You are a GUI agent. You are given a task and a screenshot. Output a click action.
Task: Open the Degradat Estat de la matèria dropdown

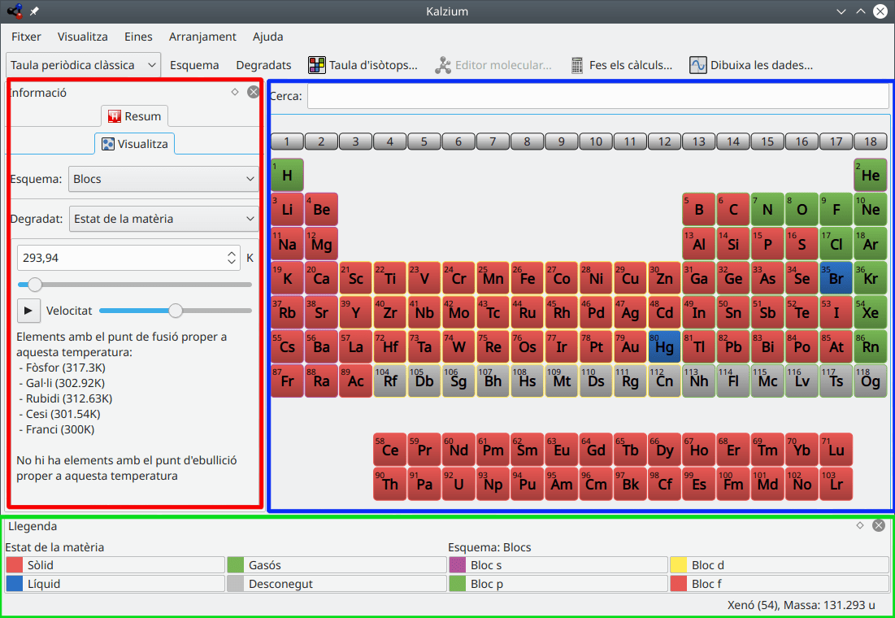(x=163, y=218)
